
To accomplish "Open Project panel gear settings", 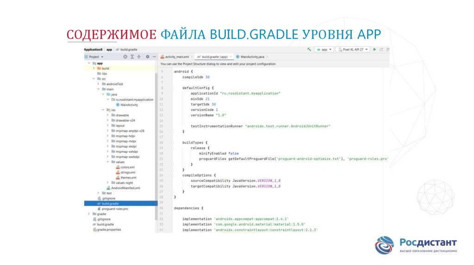I will [x=147, y=57].
